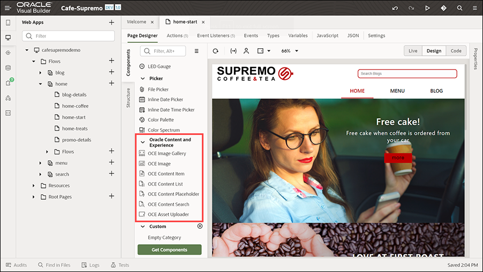Open the Variables tab
This screenshot has width=483, height=272.
tap(298, 36)
